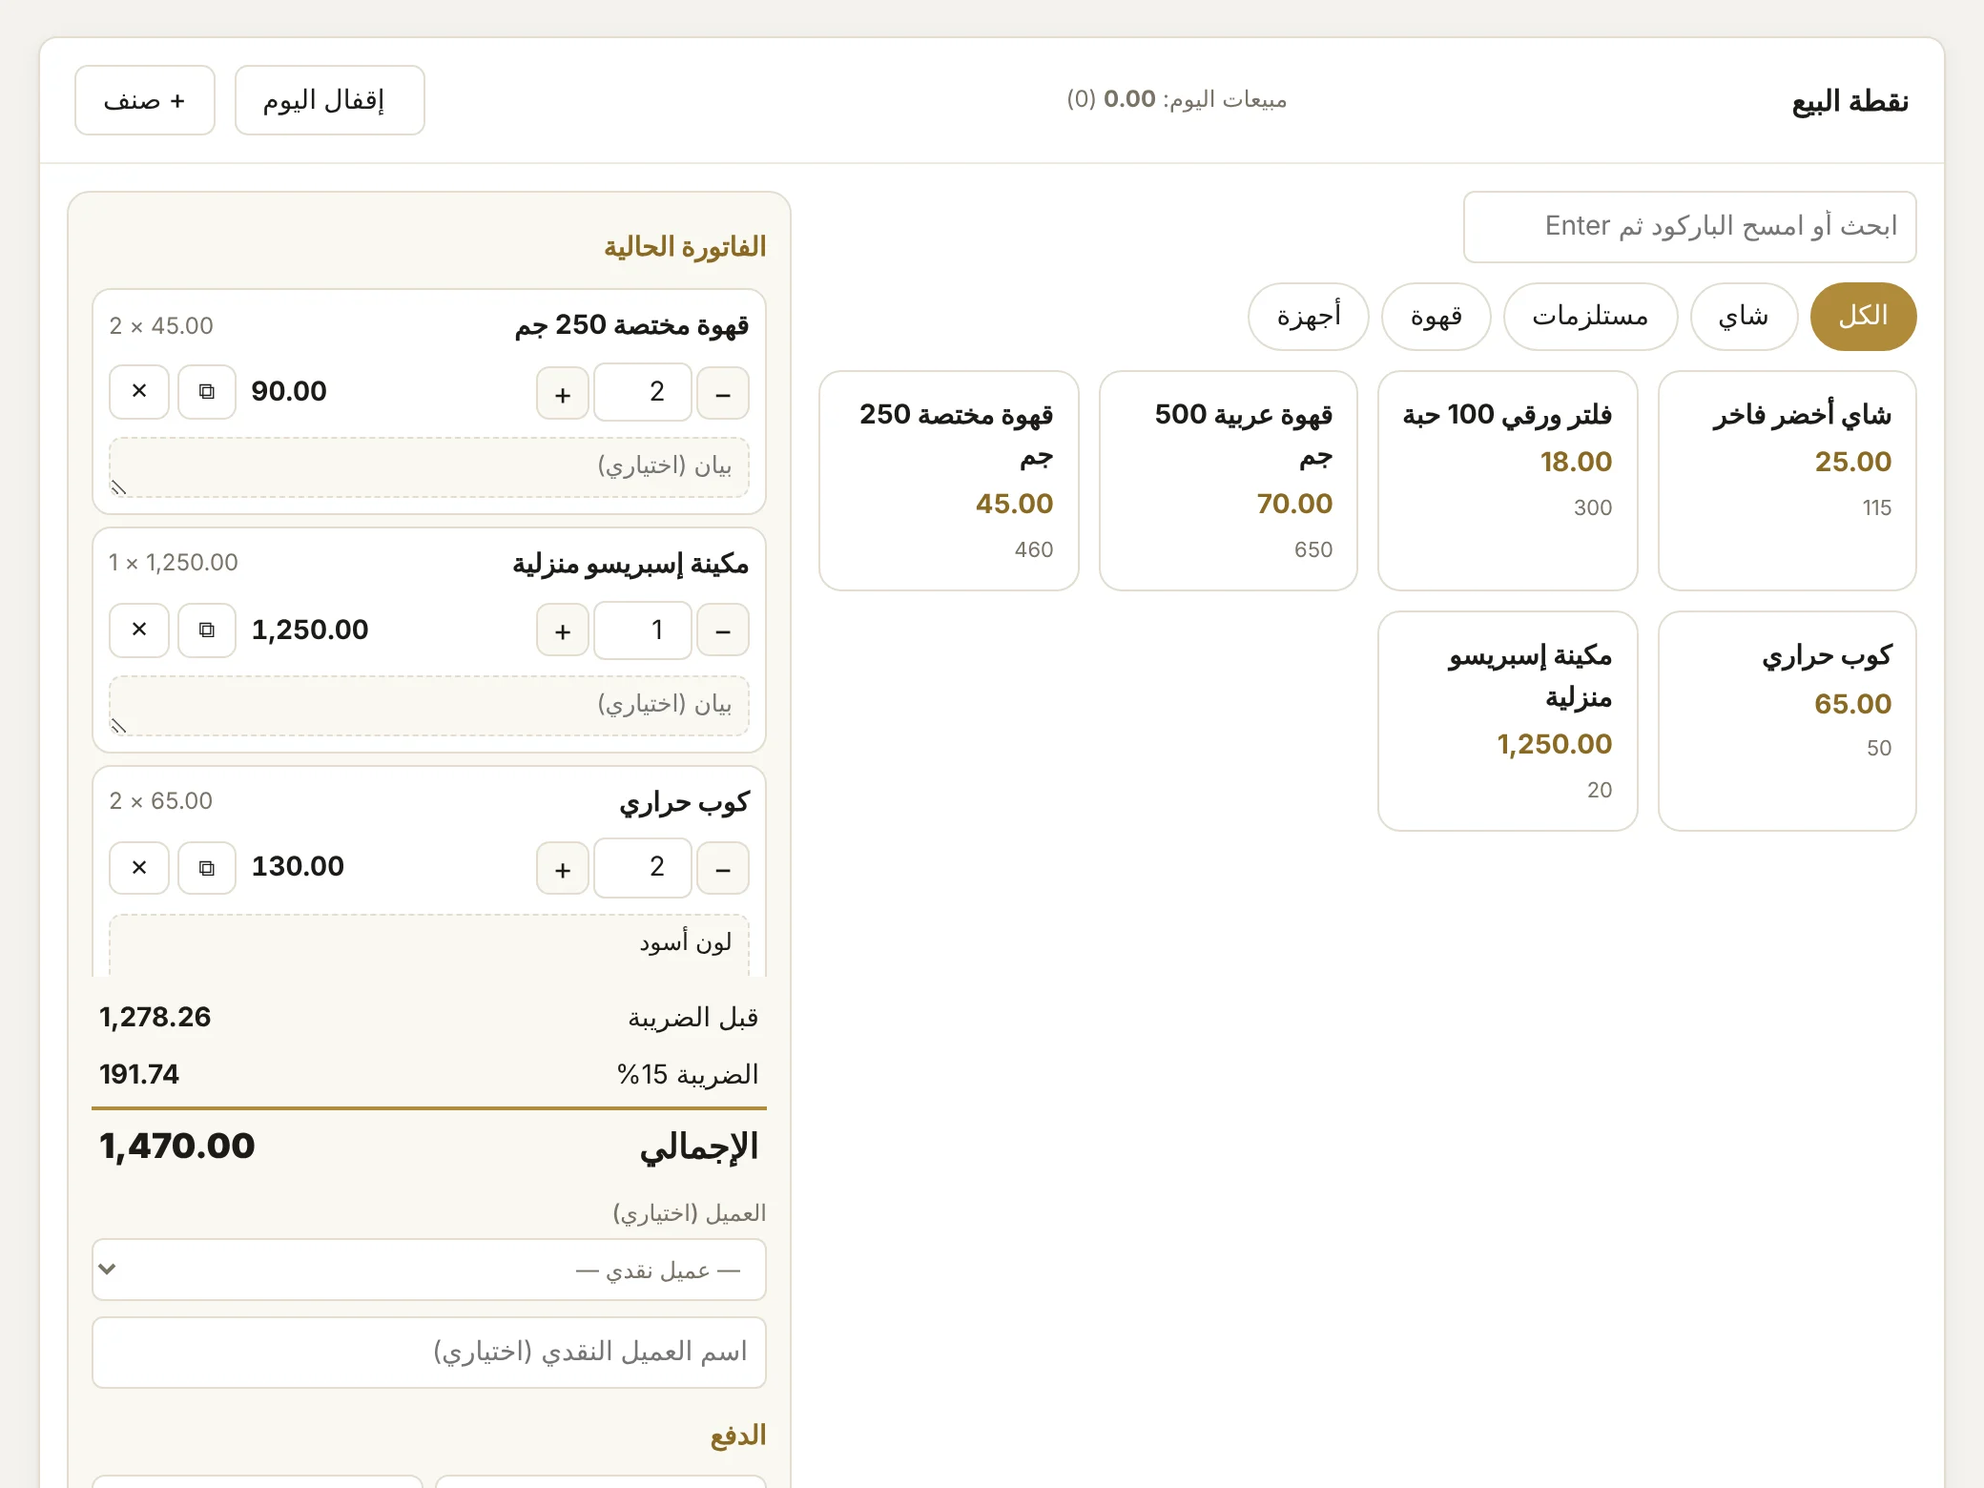Select مكينة إسبريسو منزلية product card
Viewport: 1984px width, 1488px height.
[1508, 721]
